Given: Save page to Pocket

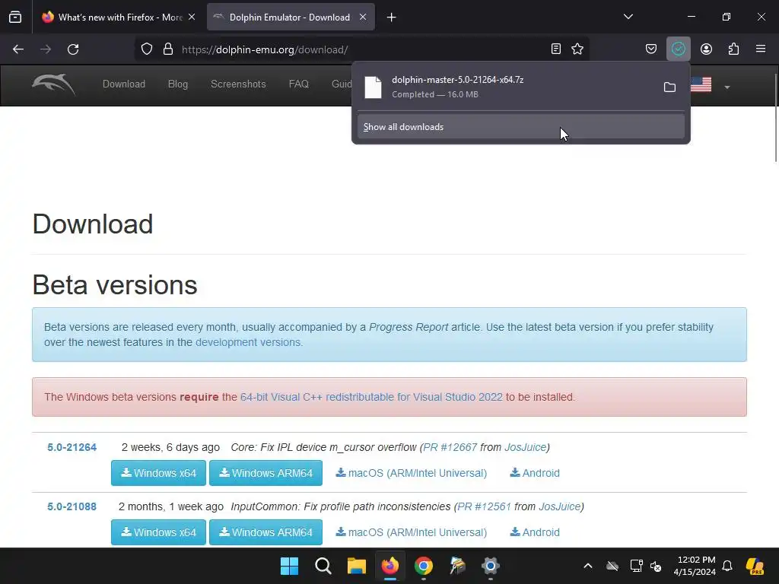Looking at the screenshot, I should (x=651, y=49).
